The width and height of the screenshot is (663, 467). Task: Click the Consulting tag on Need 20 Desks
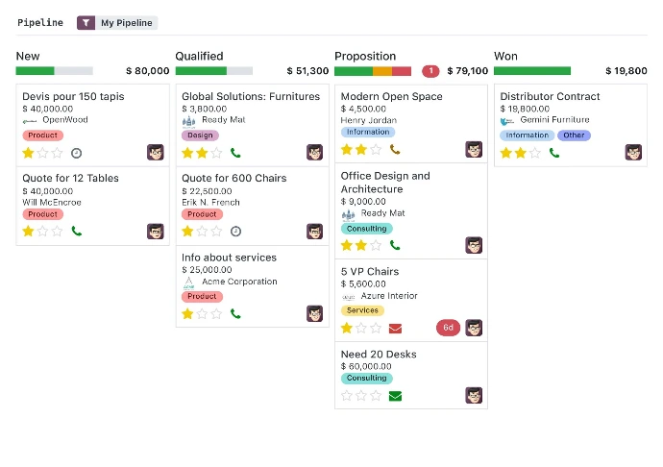367,379
